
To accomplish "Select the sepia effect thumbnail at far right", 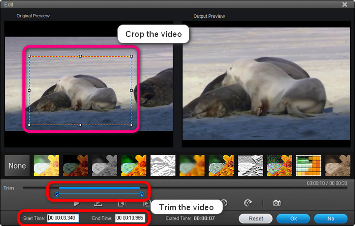I will coord(338,166).
